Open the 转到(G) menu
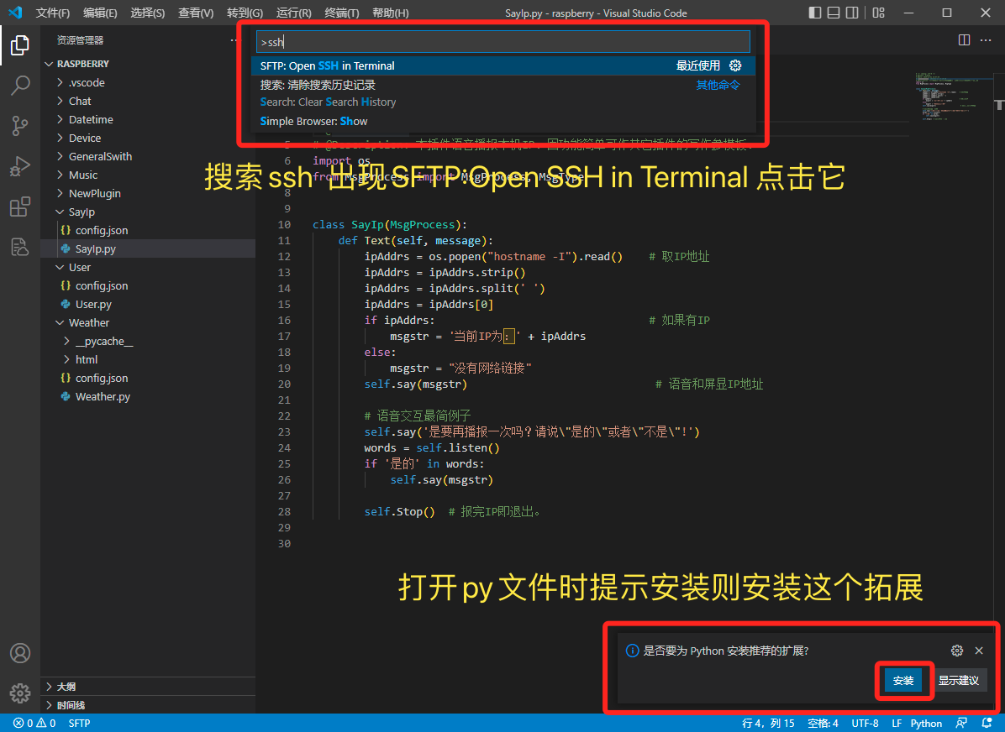Screen dimensions: 1005x732 [x=245, y=13]
